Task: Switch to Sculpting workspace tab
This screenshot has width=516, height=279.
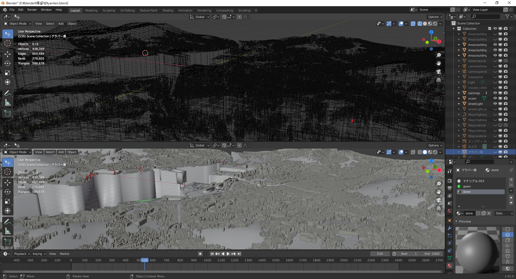Action: (109, 10)
